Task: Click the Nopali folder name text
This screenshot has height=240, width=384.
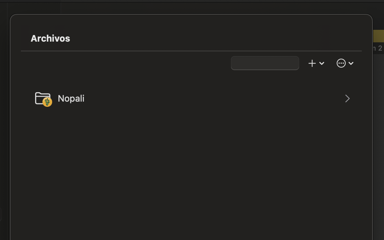Action: click(71, 98)
